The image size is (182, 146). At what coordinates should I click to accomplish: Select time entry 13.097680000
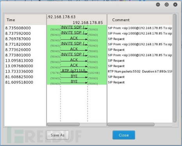tap(19, 66)
